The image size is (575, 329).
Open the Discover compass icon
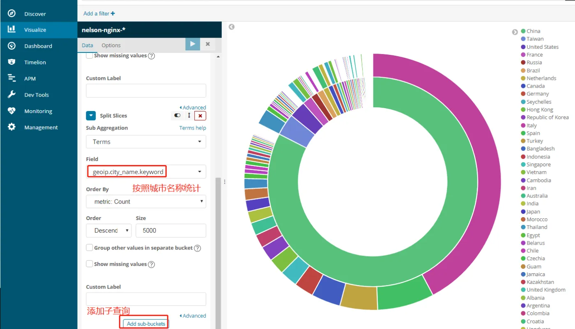(11, 14)
